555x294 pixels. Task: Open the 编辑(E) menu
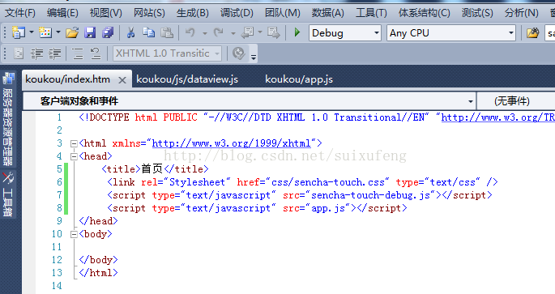coord(62,13)
